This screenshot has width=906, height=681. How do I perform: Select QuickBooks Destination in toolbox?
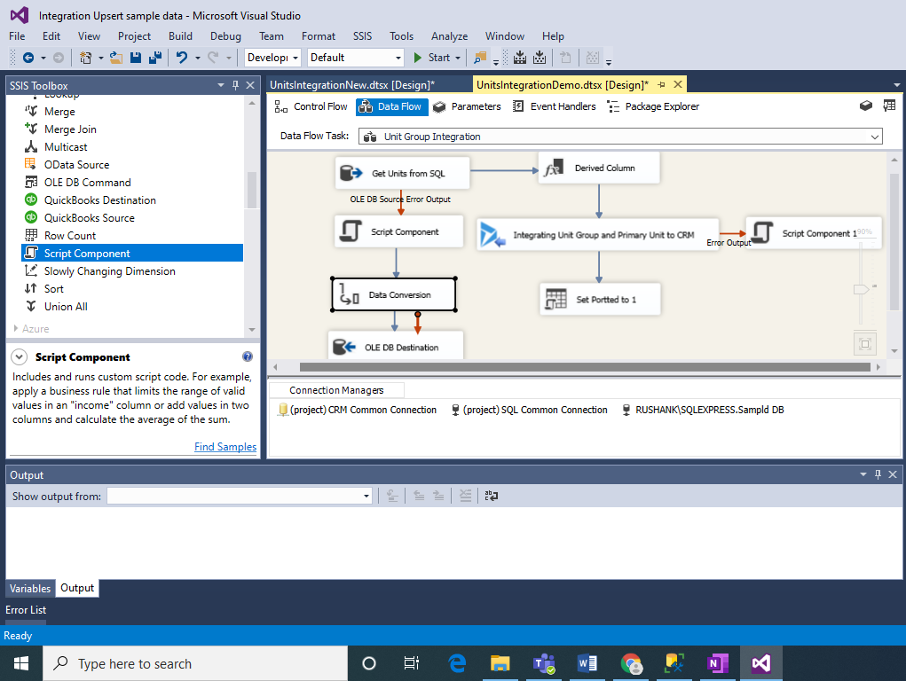(x=100, y=200)
